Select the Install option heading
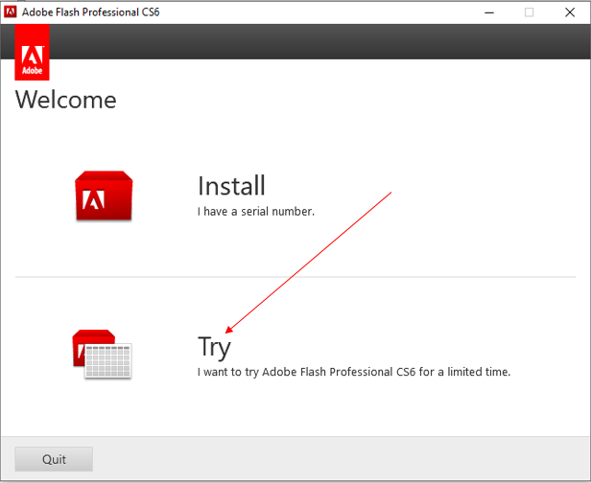This screenshot has width=591, height=483. [x=231, y=186]
